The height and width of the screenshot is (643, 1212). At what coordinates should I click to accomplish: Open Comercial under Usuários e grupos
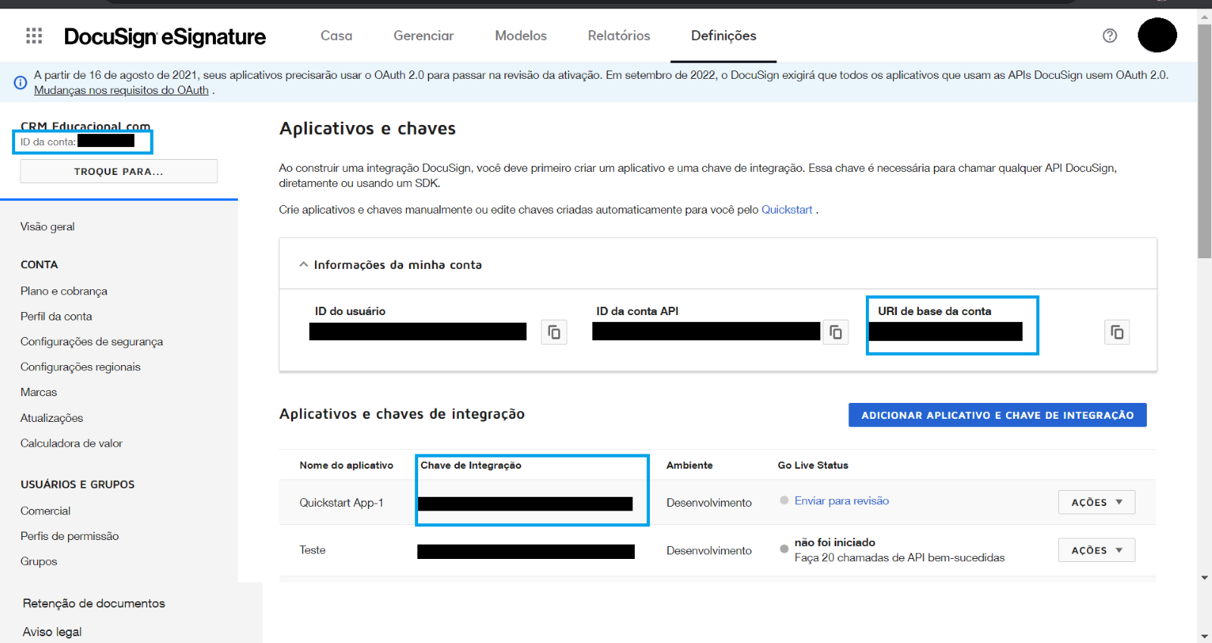(45, 511)
